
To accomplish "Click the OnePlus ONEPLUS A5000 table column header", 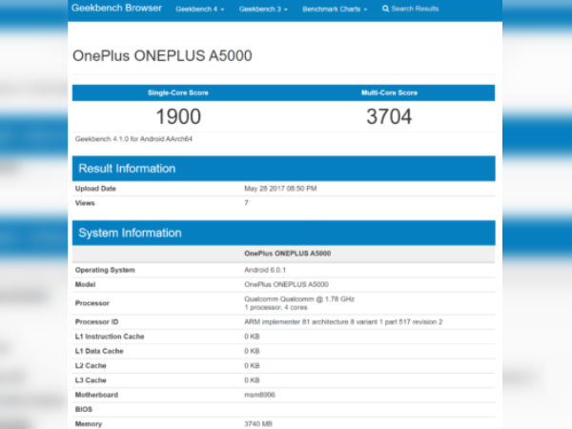I will [x=288, y=254].
